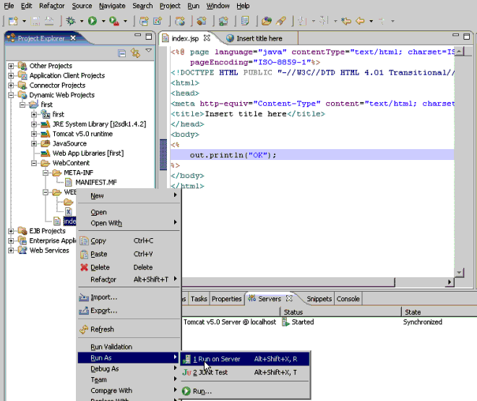This screenshot has width=477, height=401.
Task: Click the editor horizontal scrollbar right arrow
Action: [x=450, y=282]
